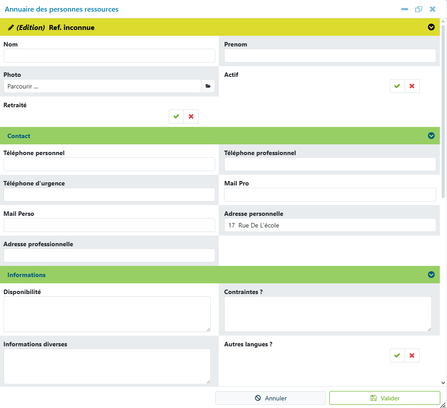Collapse the Ref. inconnue edition header
The width and height of the screenshot is (447, 408).
click(x=431, y=27)
